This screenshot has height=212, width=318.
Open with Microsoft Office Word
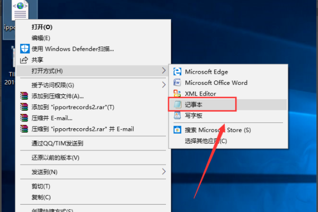(x=228, y=83)
